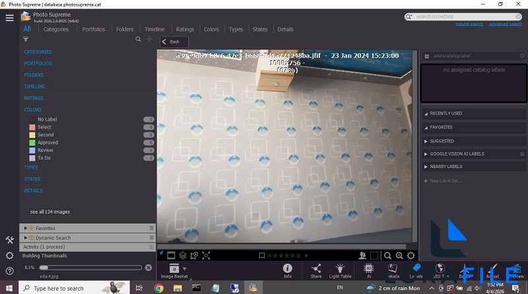The height and width of the screenshot is (294, 528).
Task: Clear the search box
Action: click(x=518, y=16)
